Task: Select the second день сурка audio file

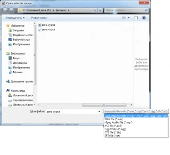Action: [47, 29]
